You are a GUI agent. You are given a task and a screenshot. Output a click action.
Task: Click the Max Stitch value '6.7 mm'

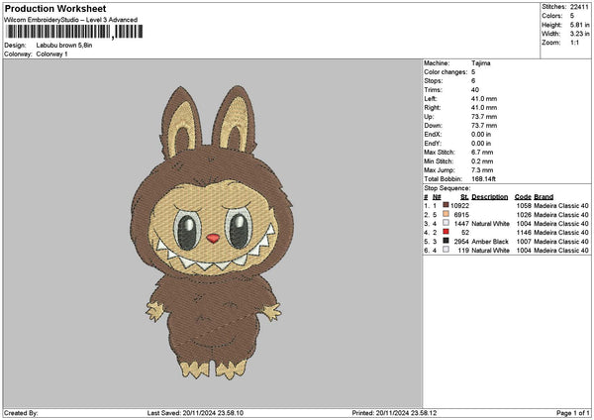pyautogui.click(x=482, y=153)
